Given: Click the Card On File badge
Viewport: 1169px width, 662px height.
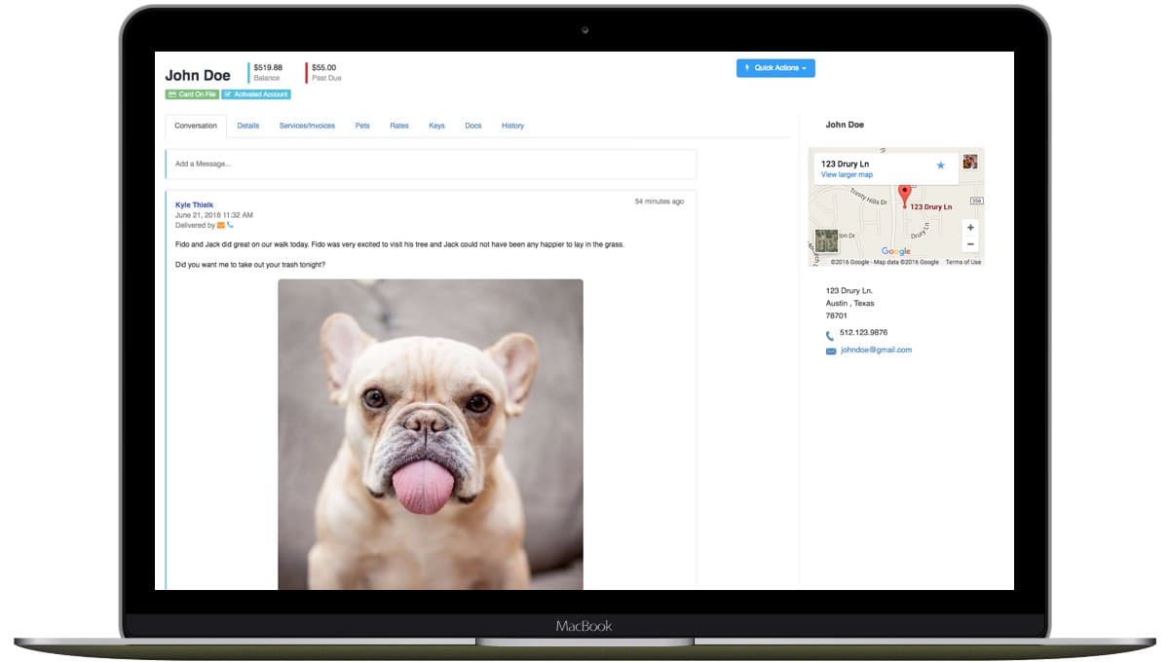Looking at the screenshot, I should point(192,94).
